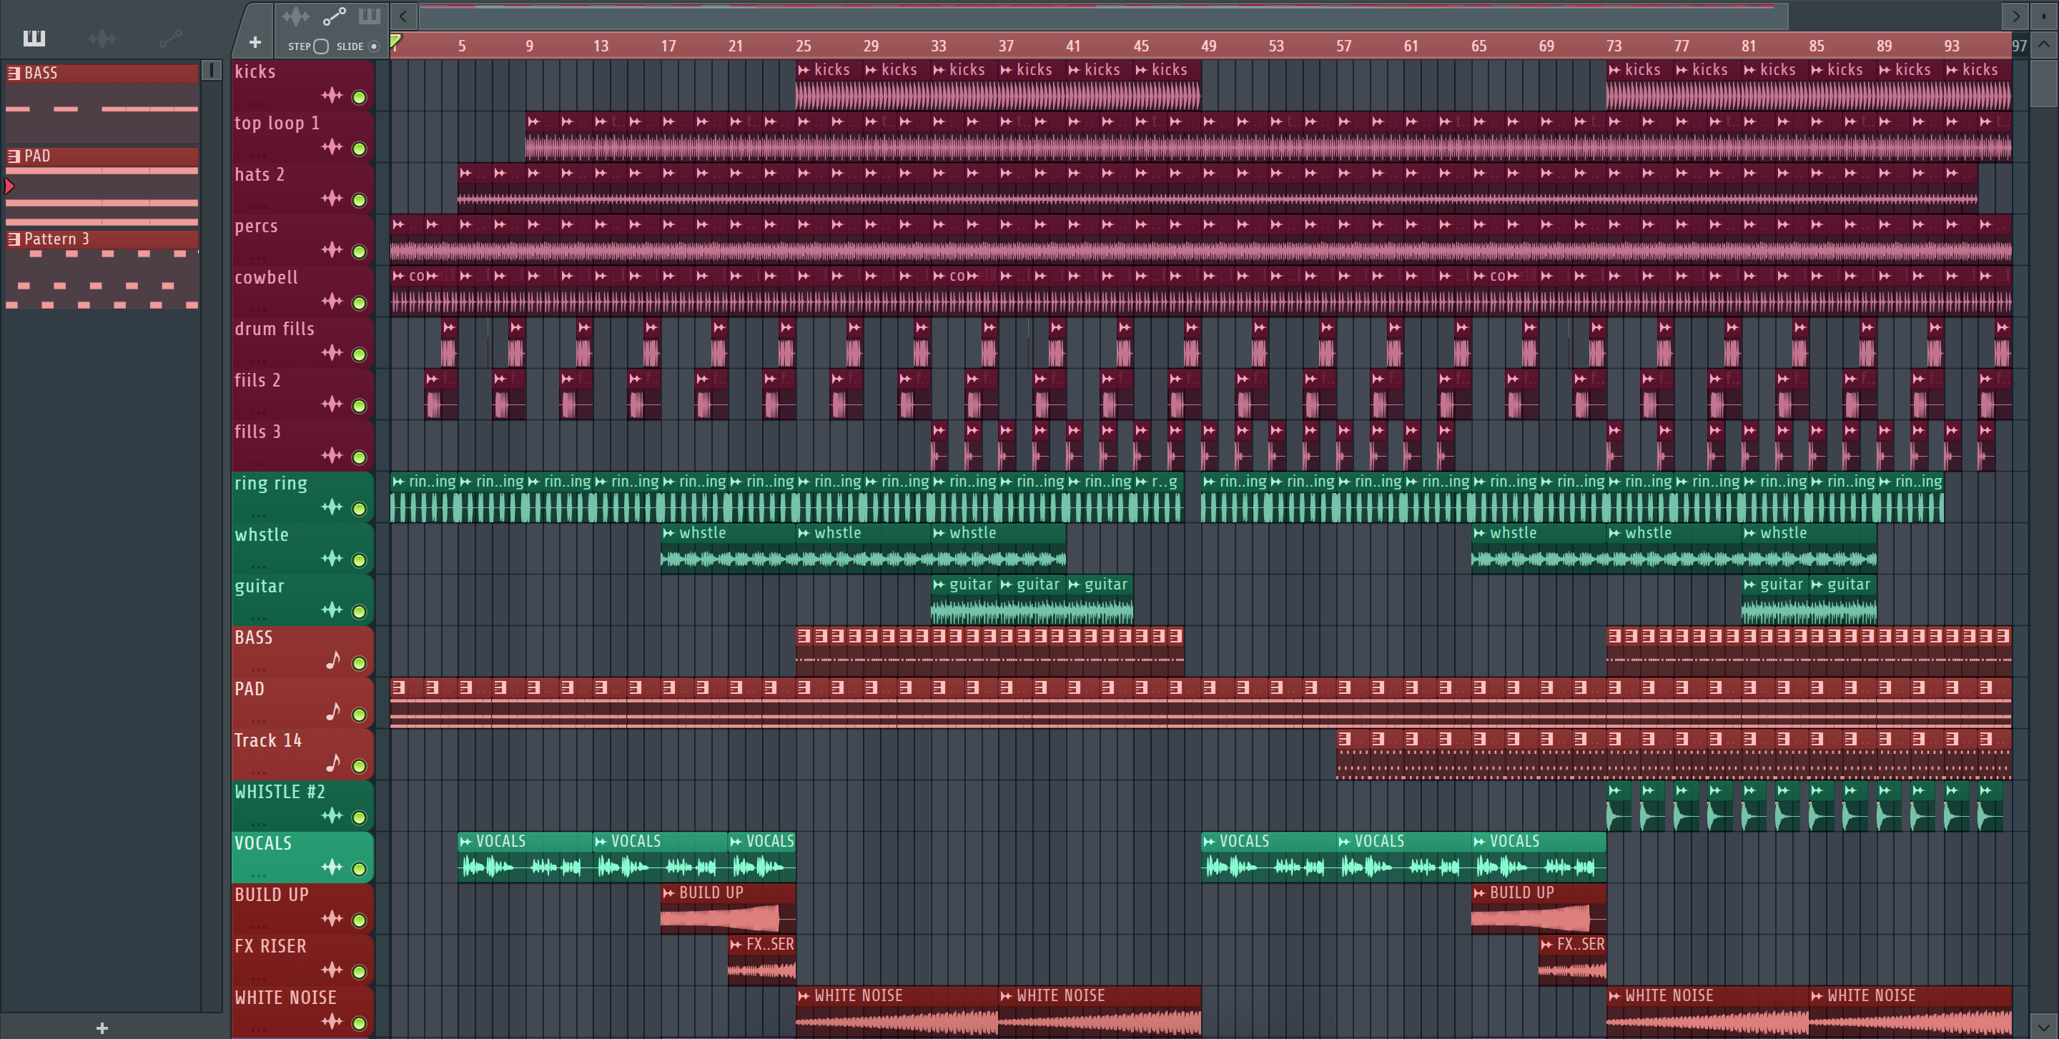
Task: Click the left scroll arrow above the timeline
Action: (x=404, y=16)
